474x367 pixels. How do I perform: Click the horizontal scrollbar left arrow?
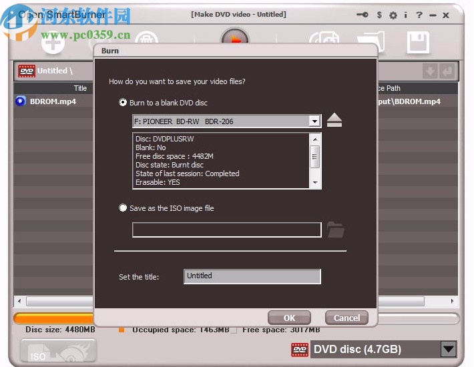(x=19, y=301)
